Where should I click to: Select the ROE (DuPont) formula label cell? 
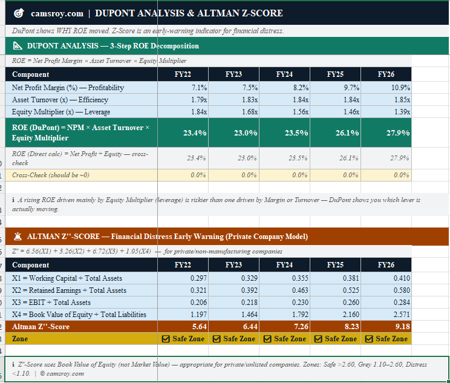coord(82,133)
